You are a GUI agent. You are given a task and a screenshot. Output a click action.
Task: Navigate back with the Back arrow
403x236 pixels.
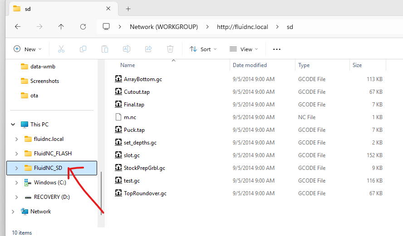[x=18, y=27]
